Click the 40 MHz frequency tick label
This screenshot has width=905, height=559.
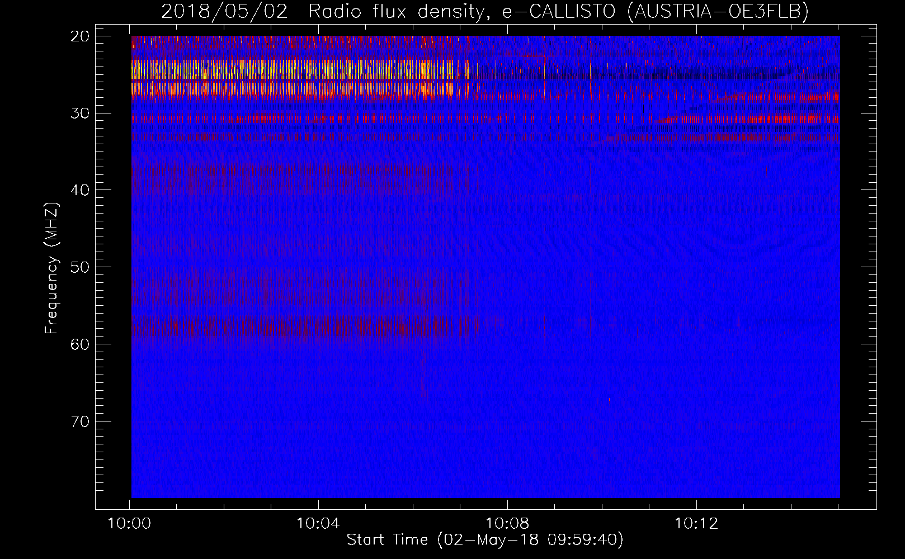click(81, 190)
